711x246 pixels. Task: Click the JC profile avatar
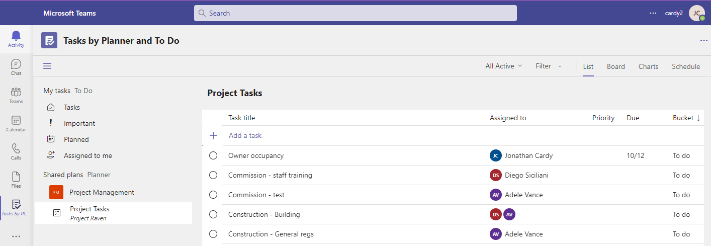697,13
